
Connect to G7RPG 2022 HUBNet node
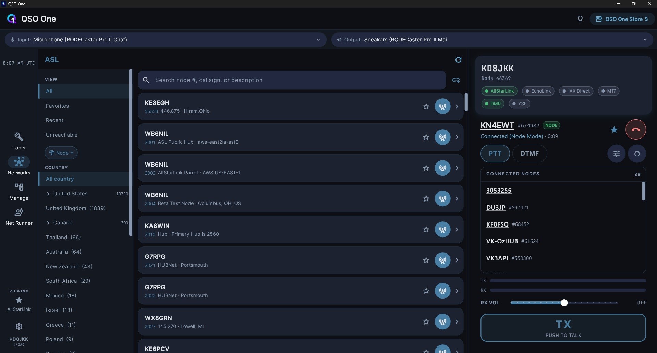pos(442,291)
